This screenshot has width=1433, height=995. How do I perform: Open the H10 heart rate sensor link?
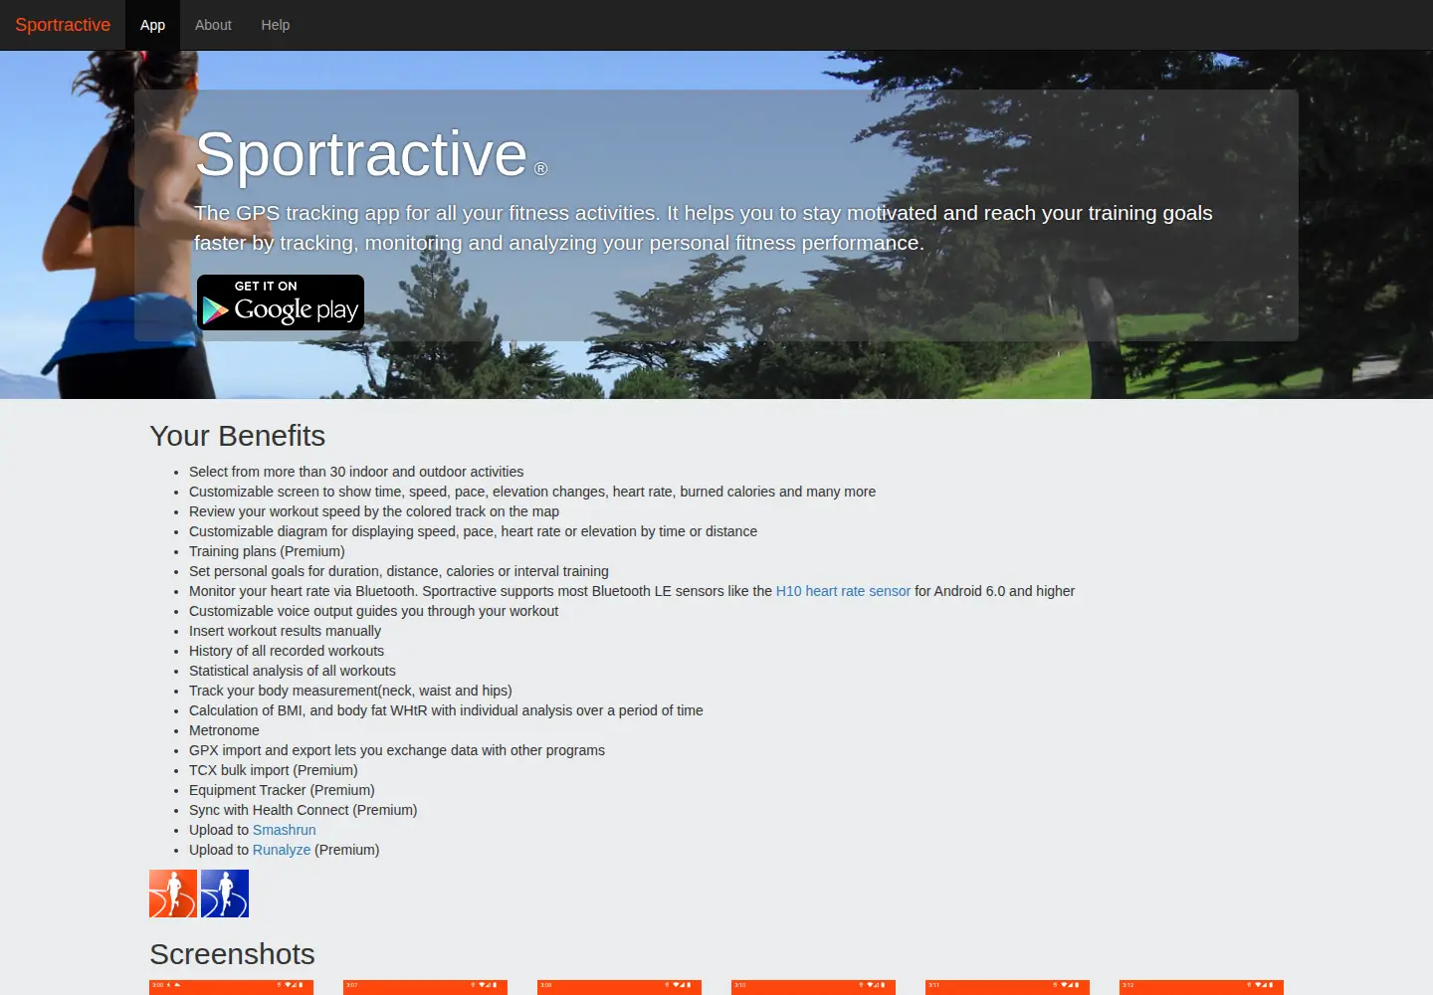(x=843, y=591)
